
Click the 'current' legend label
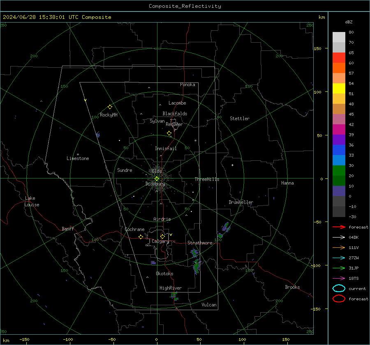(357, 289)
